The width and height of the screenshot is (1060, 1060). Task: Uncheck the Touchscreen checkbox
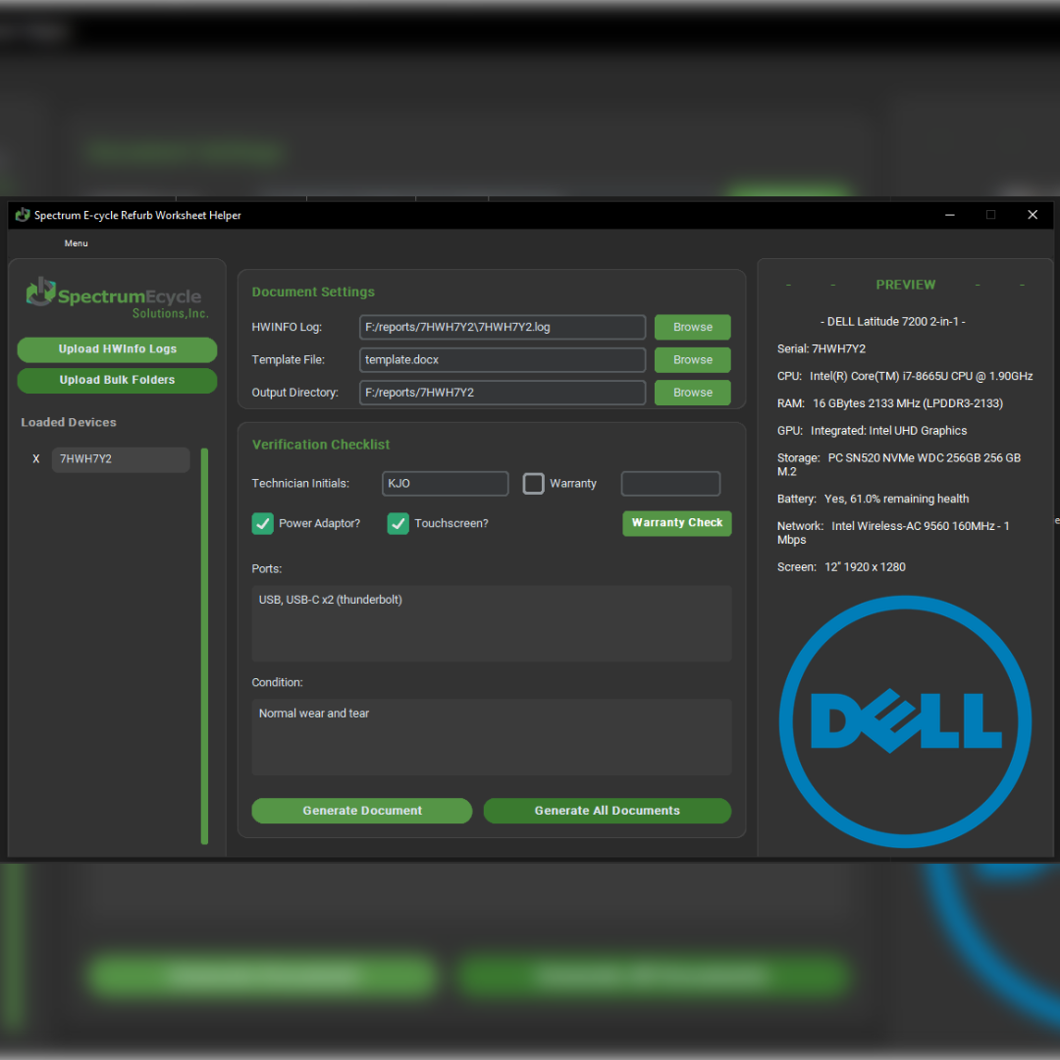coord(397,524)
